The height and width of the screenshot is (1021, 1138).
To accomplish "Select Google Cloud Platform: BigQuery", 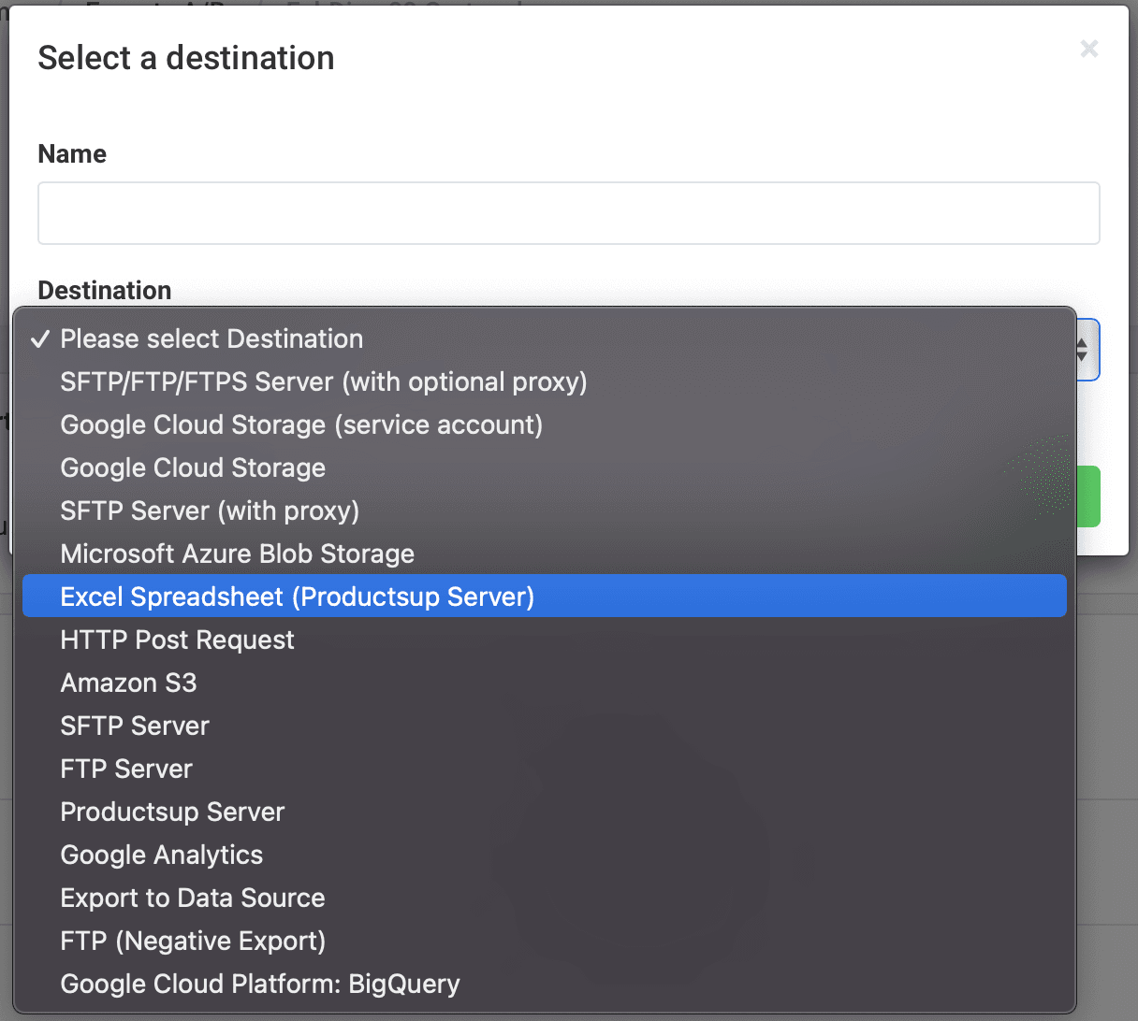I will pyautogui.click(x=259, y=984).
